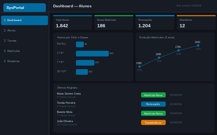217x135 pixels.
Task: Click the 10.ª Classe Turma B text
Action: pyautogui.click(x=67, y=124)
